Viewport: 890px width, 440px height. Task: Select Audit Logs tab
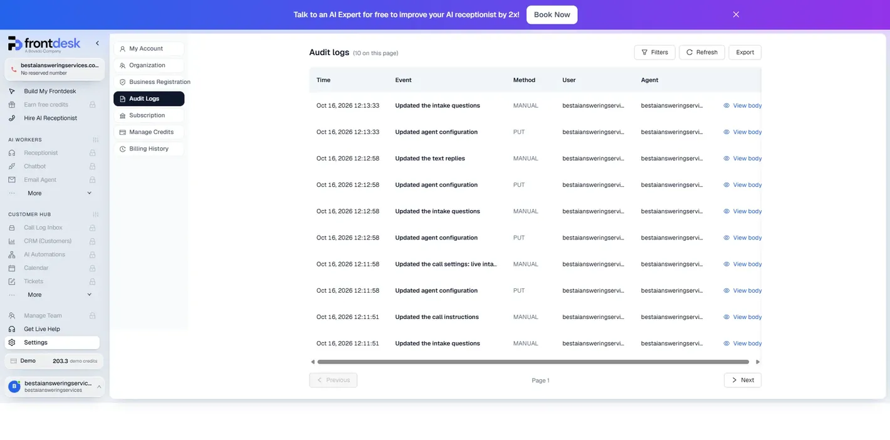(149, 99)
